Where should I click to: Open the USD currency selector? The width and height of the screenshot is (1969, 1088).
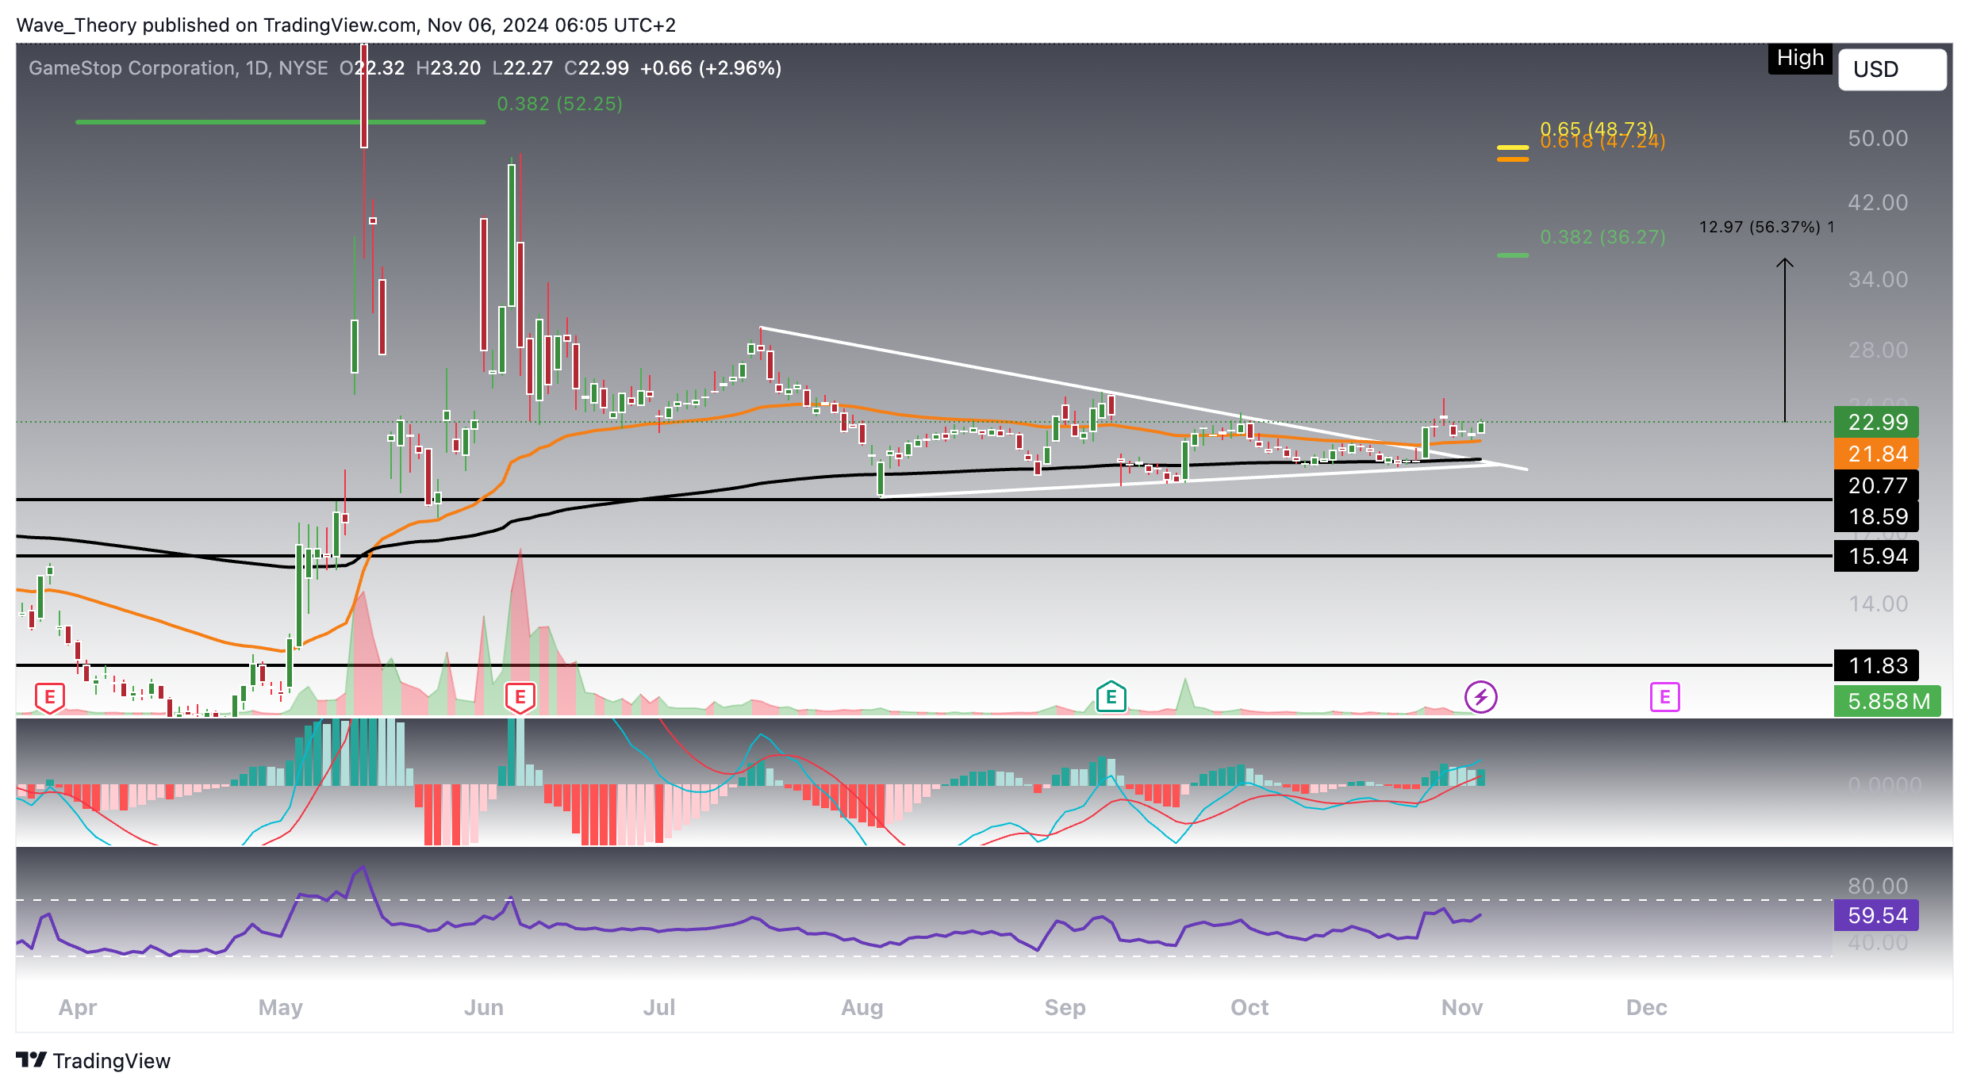coord(1891,70)
